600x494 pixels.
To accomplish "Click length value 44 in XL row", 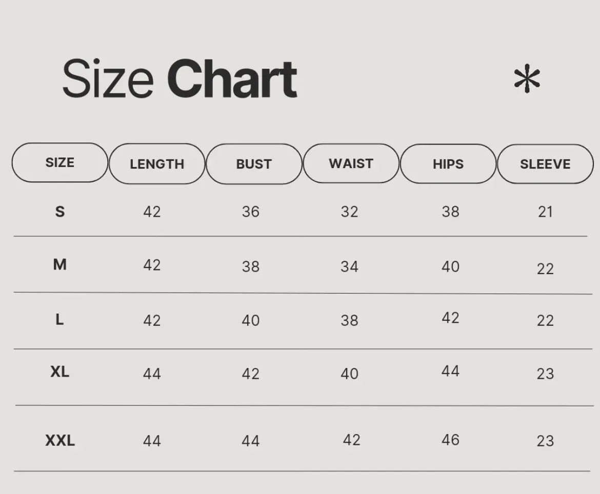I will 152,374.
